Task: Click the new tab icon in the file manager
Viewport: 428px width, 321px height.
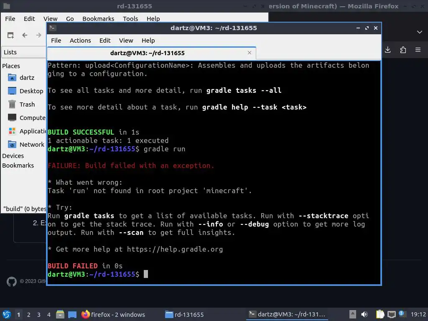Action: [x=10, y=35]
